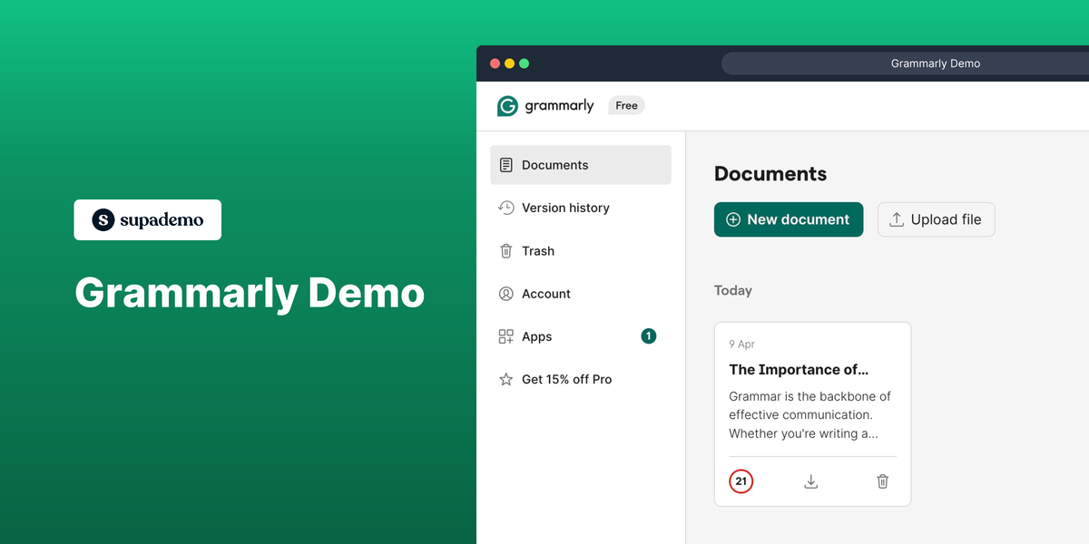The image size is (1089, 544).
Task: Select the Free plan badge
Action: coord(626,105)
